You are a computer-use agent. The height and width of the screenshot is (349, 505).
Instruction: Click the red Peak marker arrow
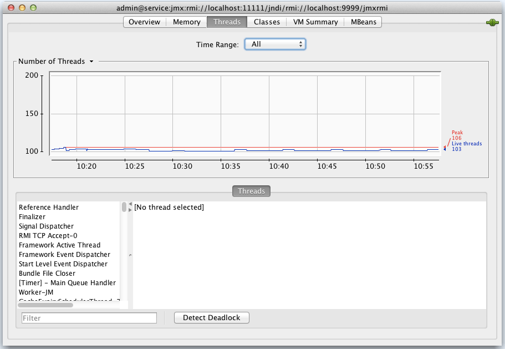444,146
